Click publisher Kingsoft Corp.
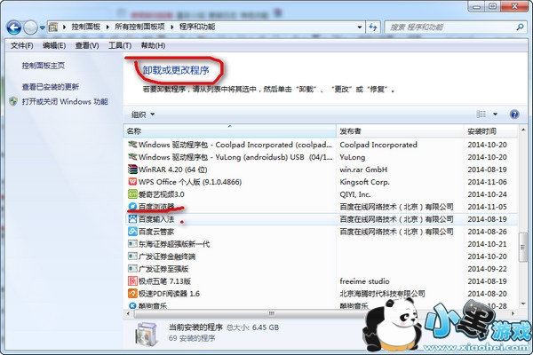The height and width of the screenshot is (355, 533). click(x=364, y=182)
